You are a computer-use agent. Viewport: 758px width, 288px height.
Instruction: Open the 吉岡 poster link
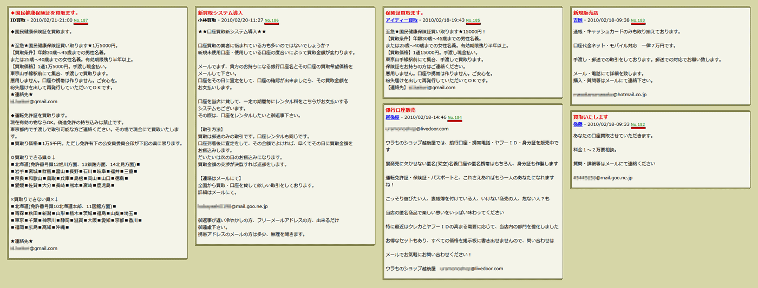pyautogui.click(x=577, y=20)
